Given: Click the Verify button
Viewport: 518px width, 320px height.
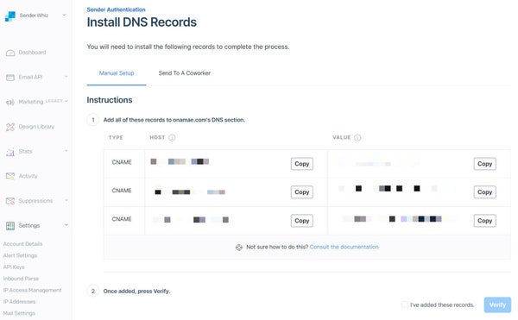Looking at the screenshot, I should click(x=497, y=304).
